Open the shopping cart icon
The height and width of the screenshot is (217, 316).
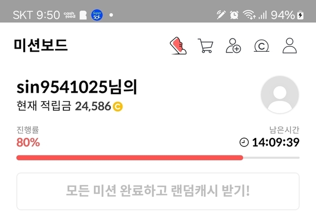coord(205,46)
